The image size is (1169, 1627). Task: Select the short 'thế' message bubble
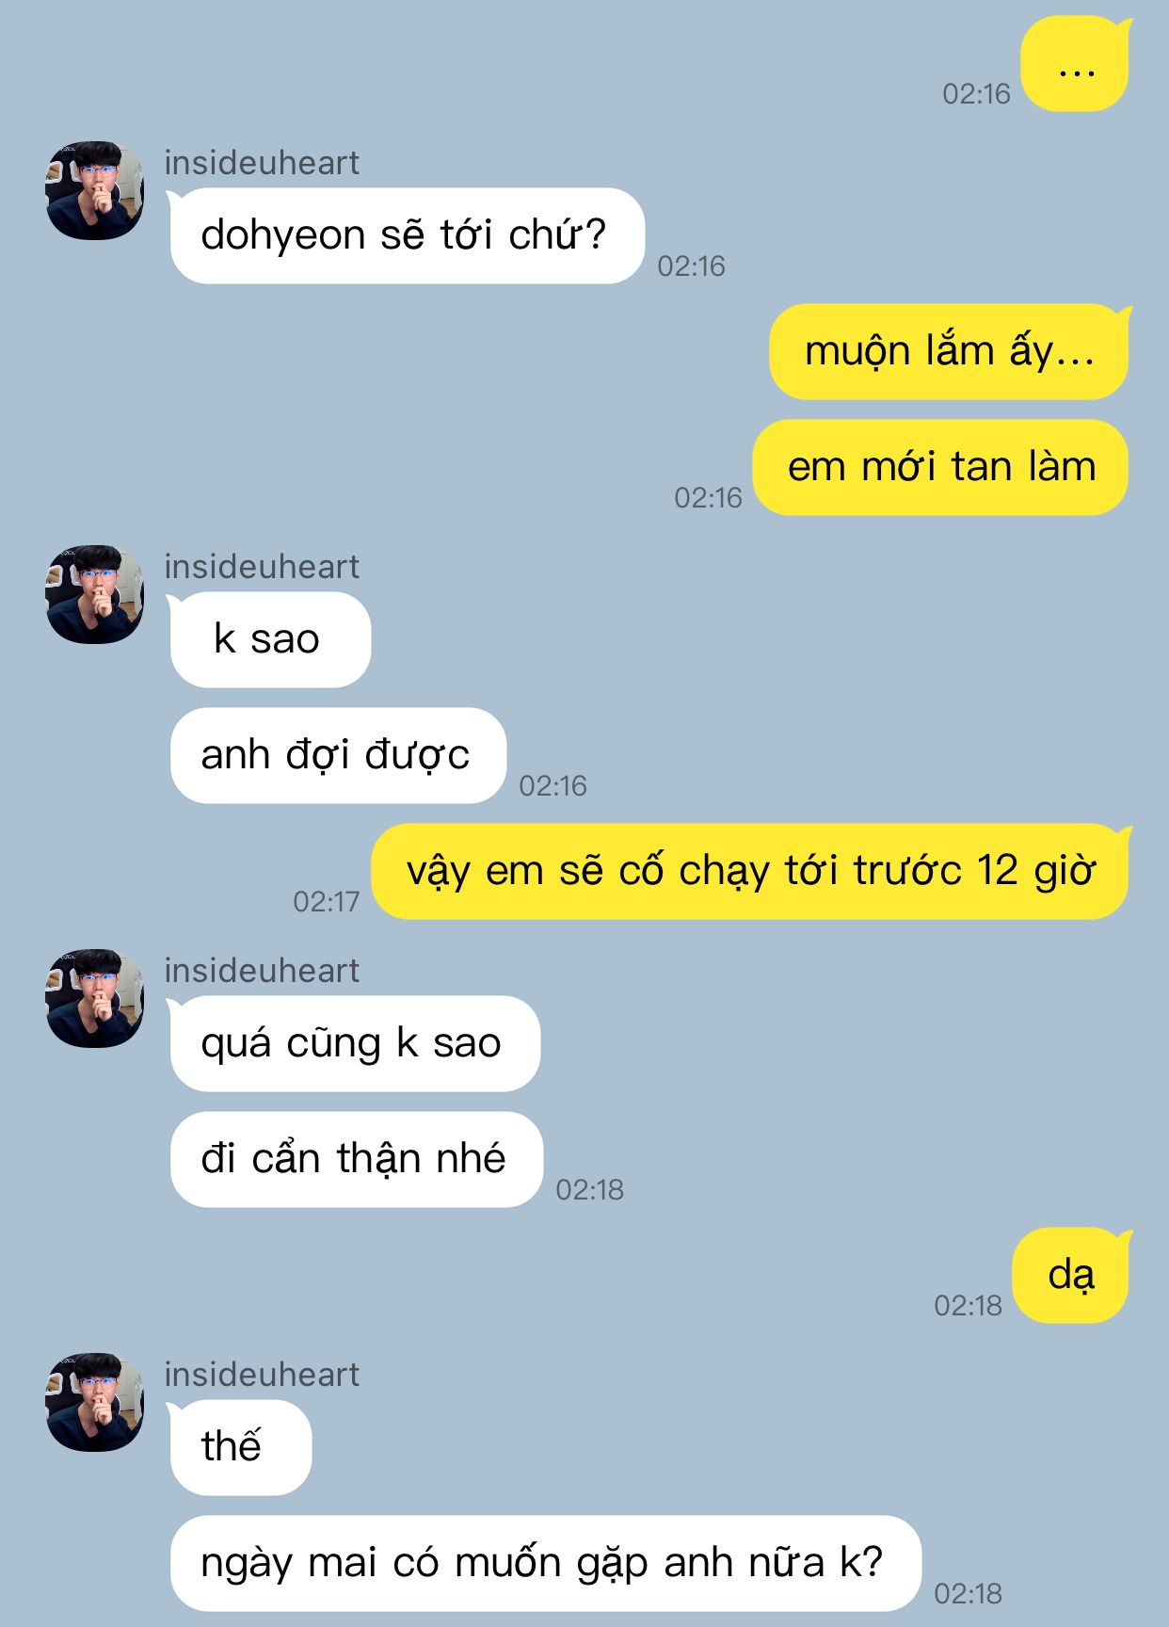tap(240, 1447)
